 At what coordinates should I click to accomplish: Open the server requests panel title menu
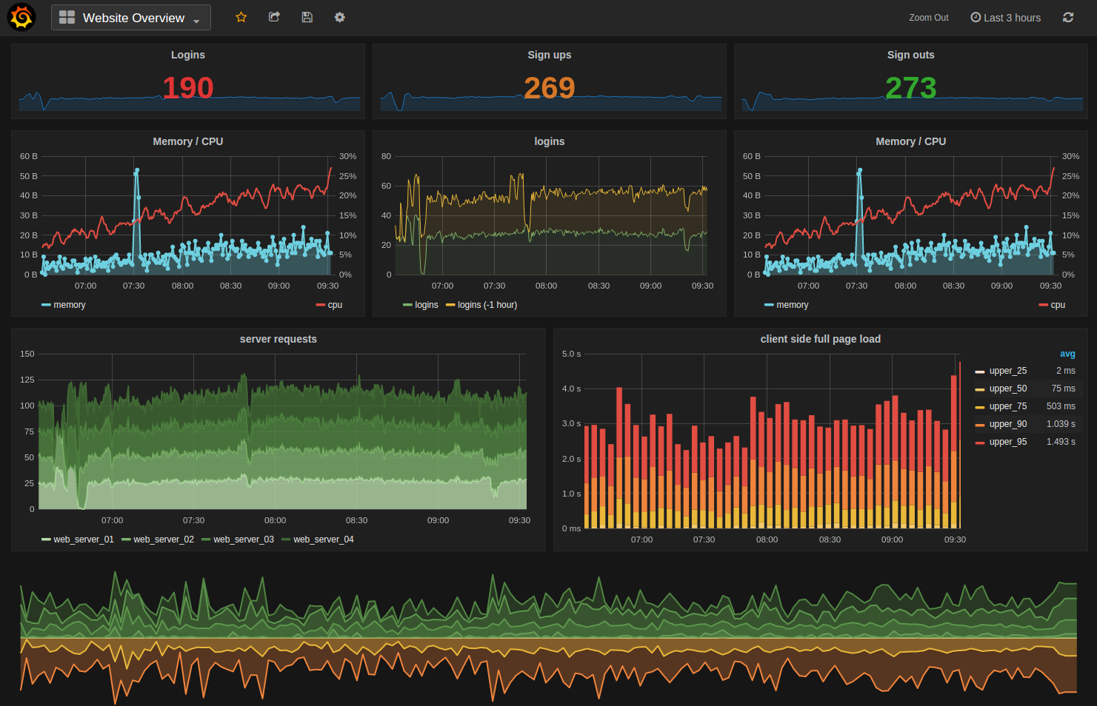pos(278,339)
